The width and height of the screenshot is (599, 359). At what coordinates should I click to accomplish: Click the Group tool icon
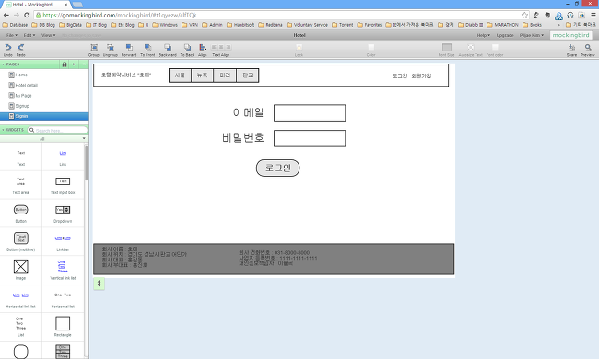coord(94,47)
